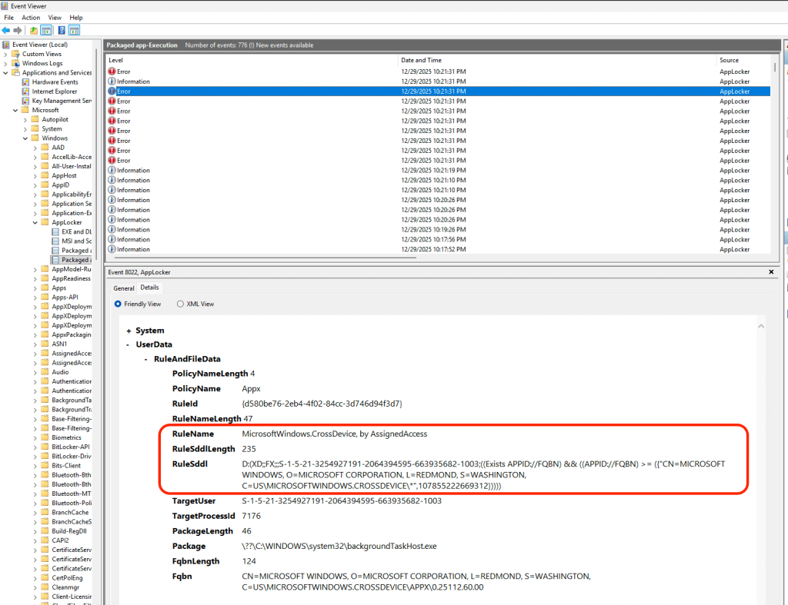This screenshot has height=605, width=788.
Task: Expand the System section in details
Action: coord(129,331)
